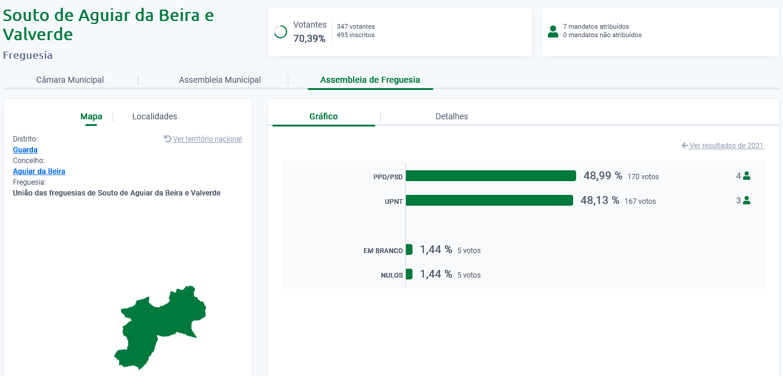Select the Gráfico results tab
783x376 pixels.
click(x=324, y=116)
